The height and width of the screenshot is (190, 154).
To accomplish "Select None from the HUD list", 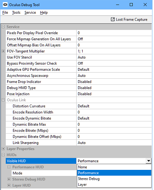I will click(114, 167).
